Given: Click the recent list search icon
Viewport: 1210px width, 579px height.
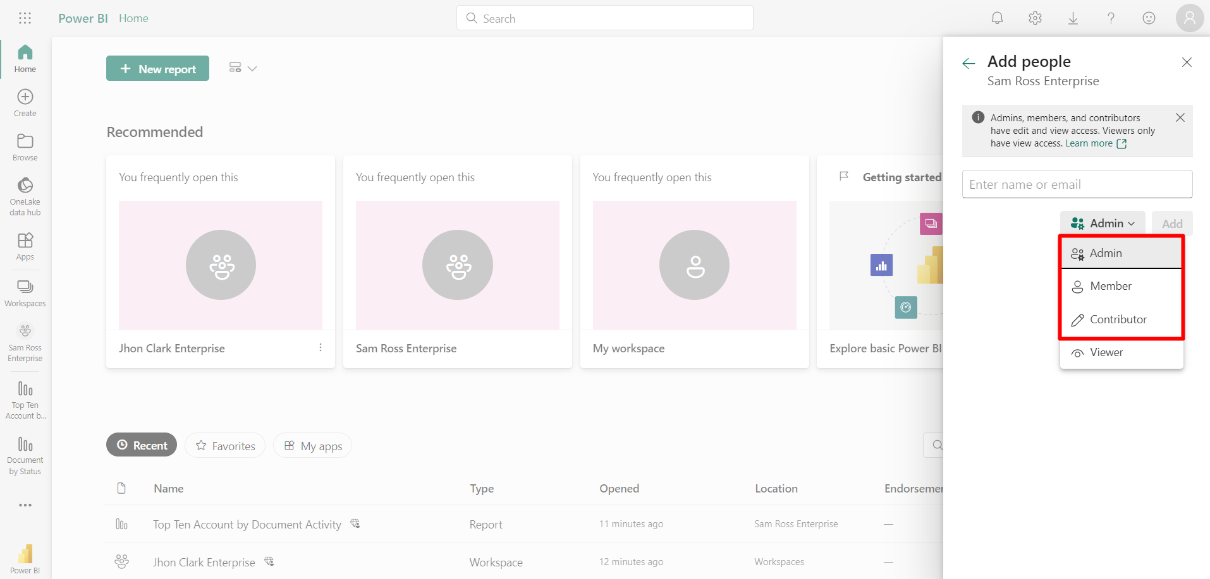Looking at the screenshot, I should (x=936, y=445).
